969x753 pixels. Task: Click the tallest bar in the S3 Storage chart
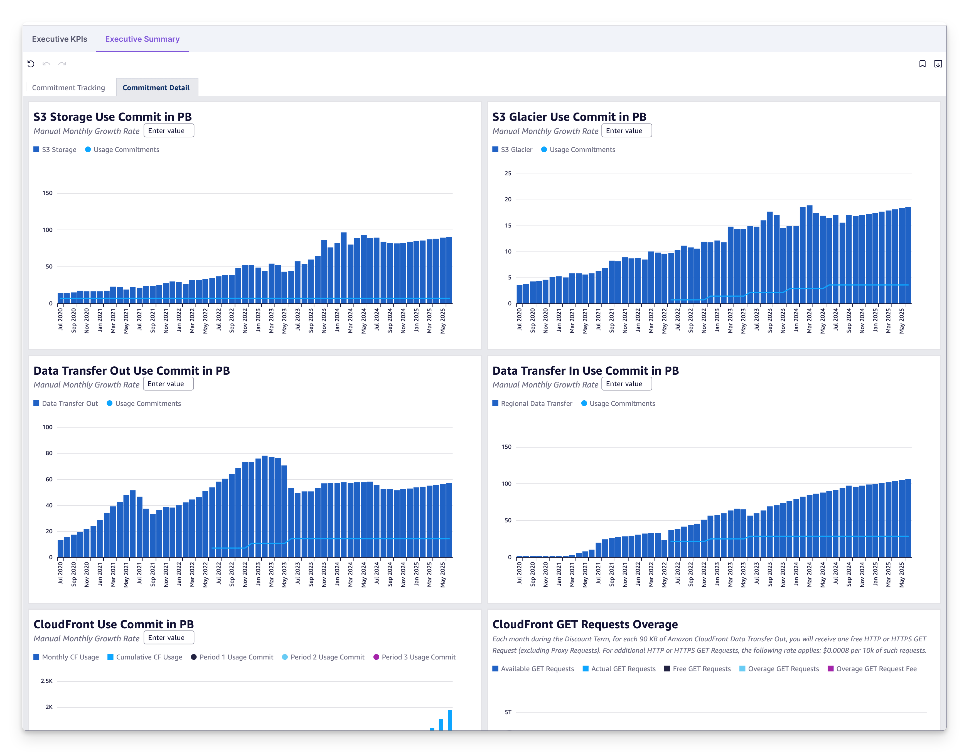[x=344, y=268]
